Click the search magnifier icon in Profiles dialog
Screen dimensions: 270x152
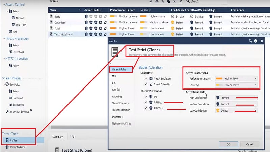(250, 41)
